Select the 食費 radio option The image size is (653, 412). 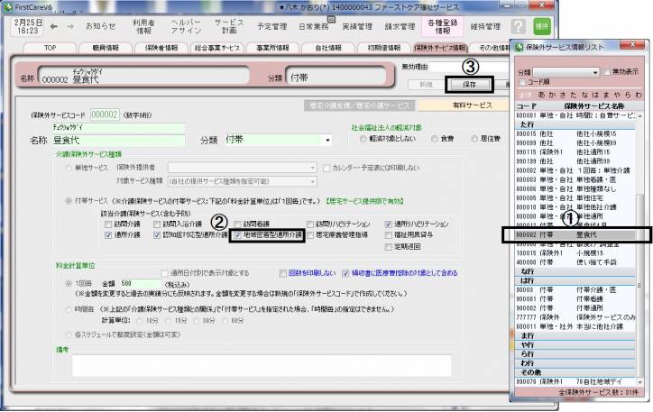(434, 140)
